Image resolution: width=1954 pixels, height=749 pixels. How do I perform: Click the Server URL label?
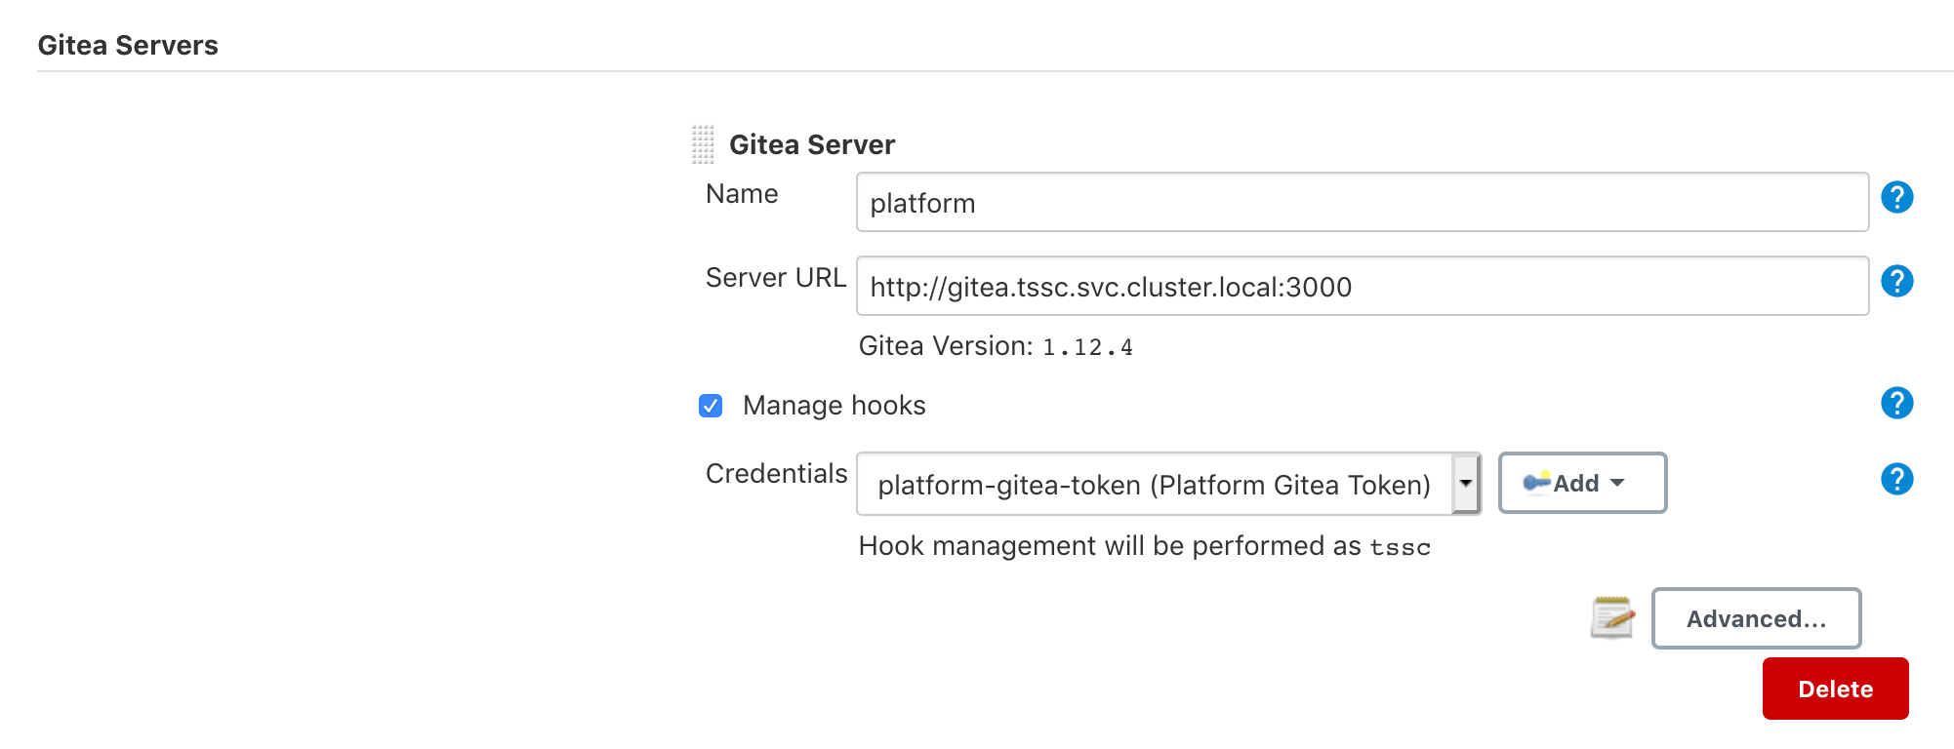(776, 278)
